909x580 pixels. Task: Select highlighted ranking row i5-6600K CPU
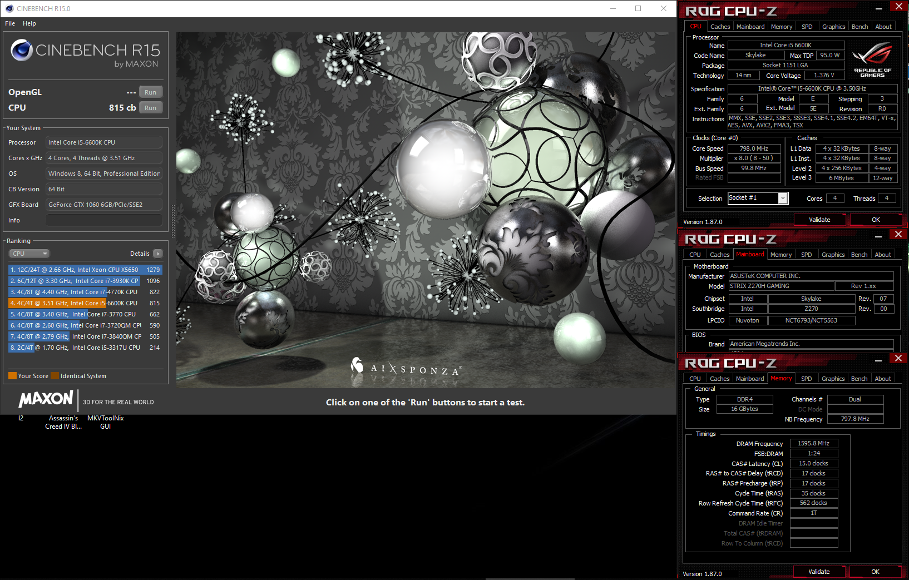[x=85, y=303]
